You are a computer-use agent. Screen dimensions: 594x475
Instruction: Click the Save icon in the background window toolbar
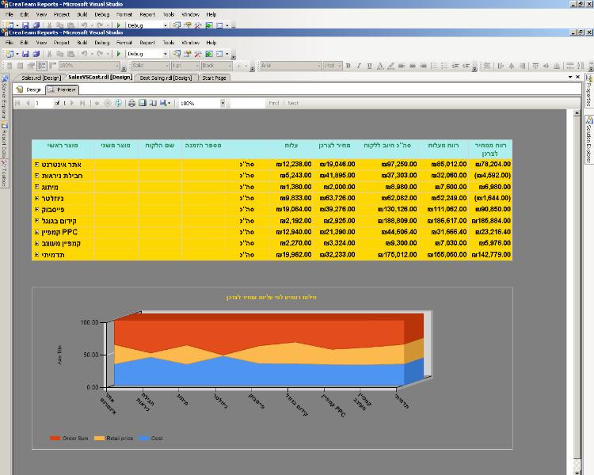[x=25, y=25]
